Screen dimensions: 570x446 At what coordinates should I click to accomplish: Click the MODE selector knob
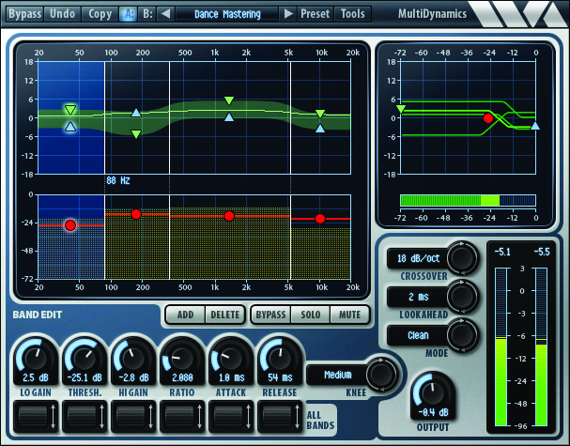point(462,335)
